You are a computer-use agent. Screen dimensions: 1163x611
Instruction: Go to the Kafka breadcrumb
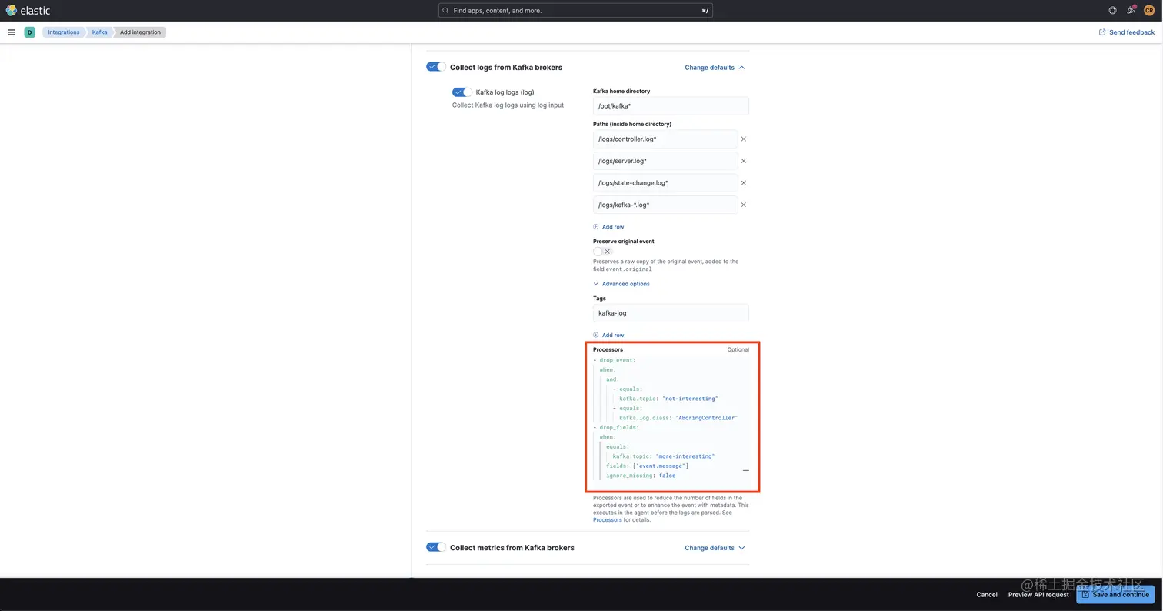click(x=99, y=32)
